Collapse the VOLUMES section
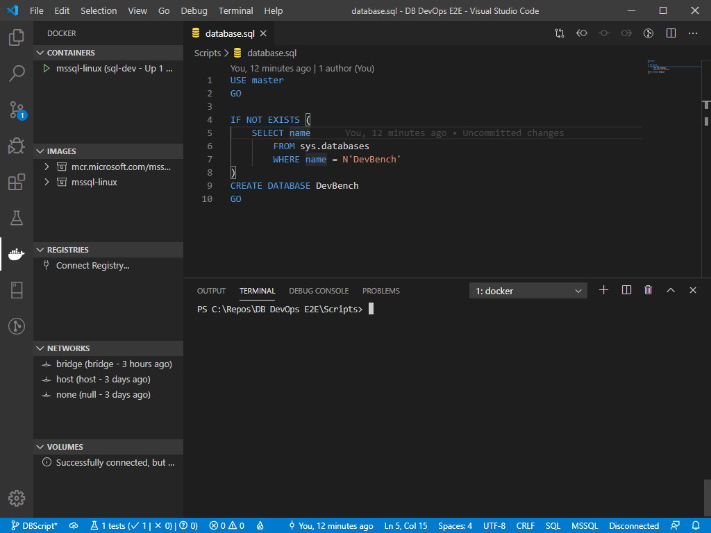Viewport: 711px width, 533px height. coord(108,447)
